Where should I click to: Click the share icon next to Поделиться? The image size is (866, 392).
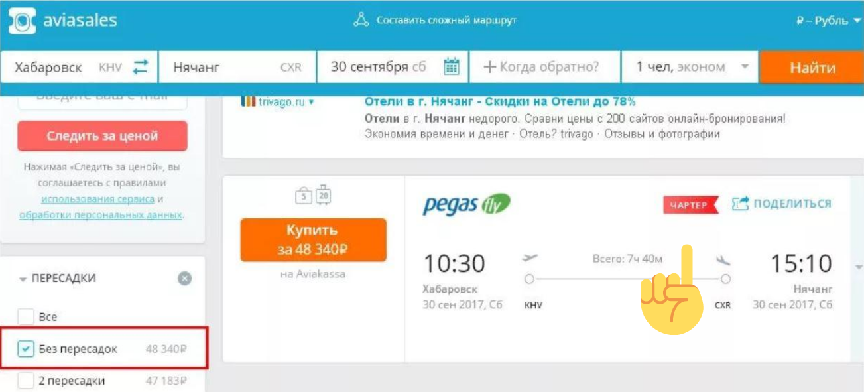(x=740, y=204)
